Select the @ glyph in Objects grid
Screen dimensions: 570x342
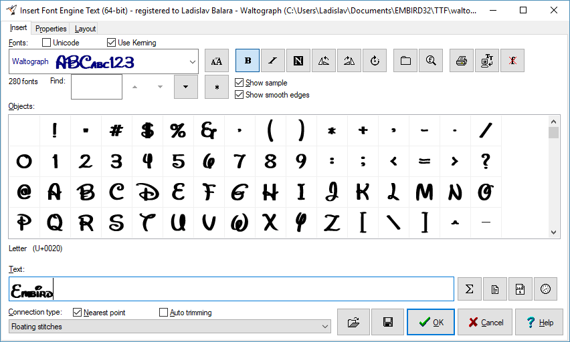pos(24,192)
